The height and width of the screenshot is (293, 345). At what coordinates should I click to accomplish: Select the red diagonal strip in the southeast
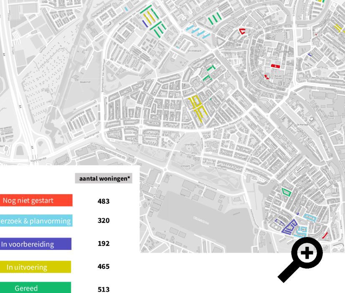(x=325, y=235)
